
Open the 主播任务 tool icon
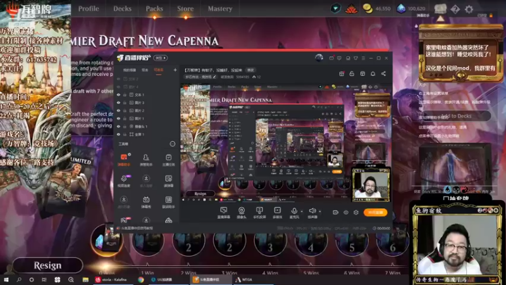point(168,160)
